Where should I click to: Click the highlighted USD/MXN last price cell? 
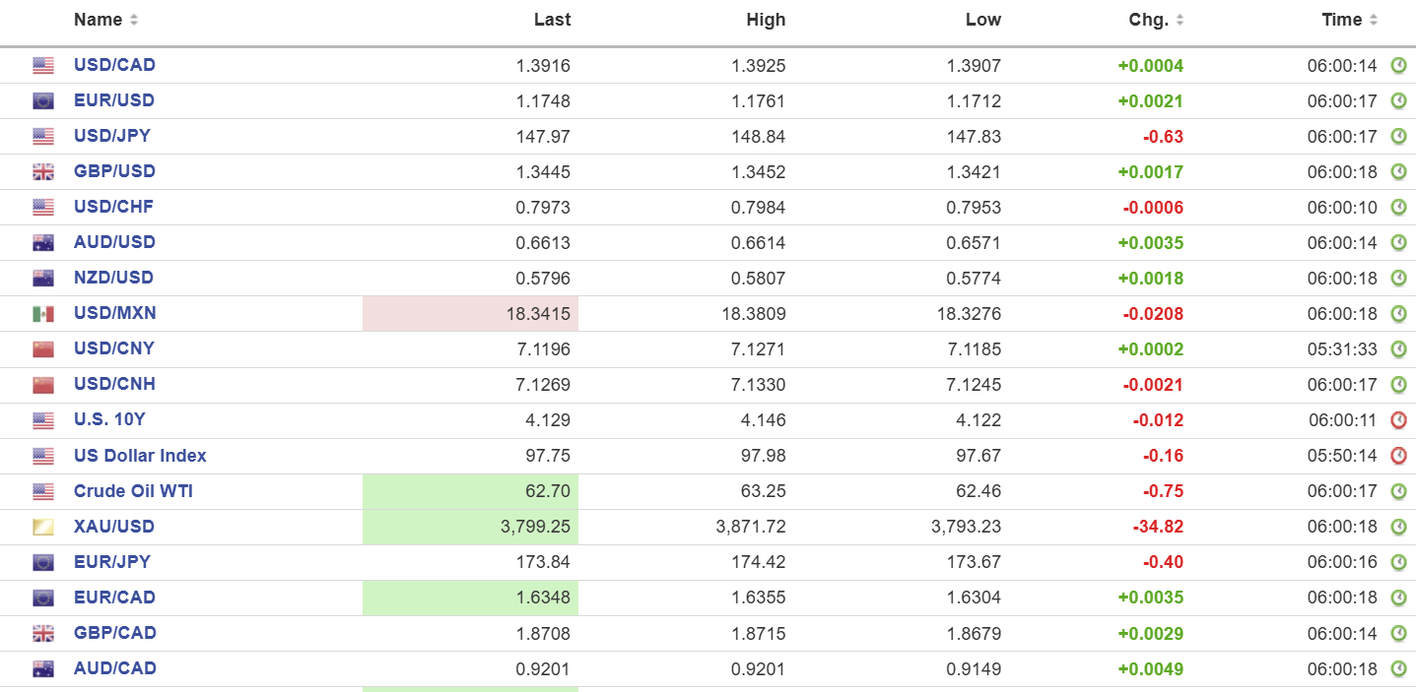[471, 314]
